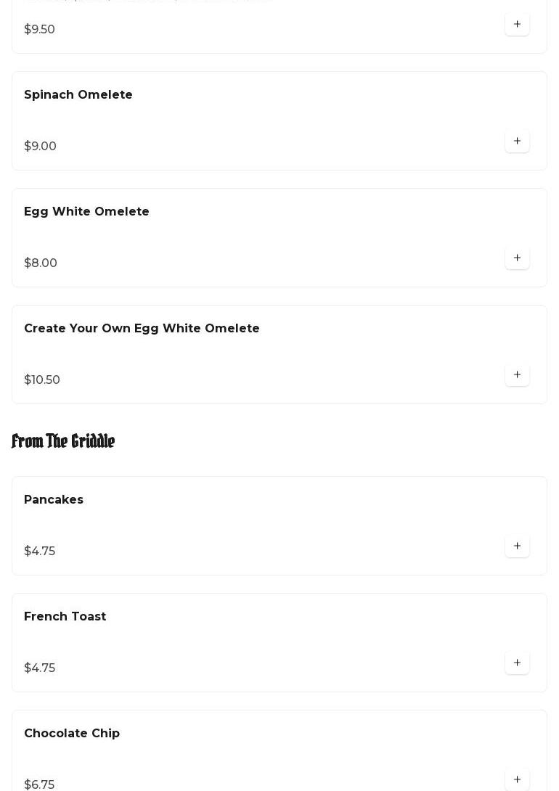Open Create Your Own Egg White Omelete

point(142,329)
